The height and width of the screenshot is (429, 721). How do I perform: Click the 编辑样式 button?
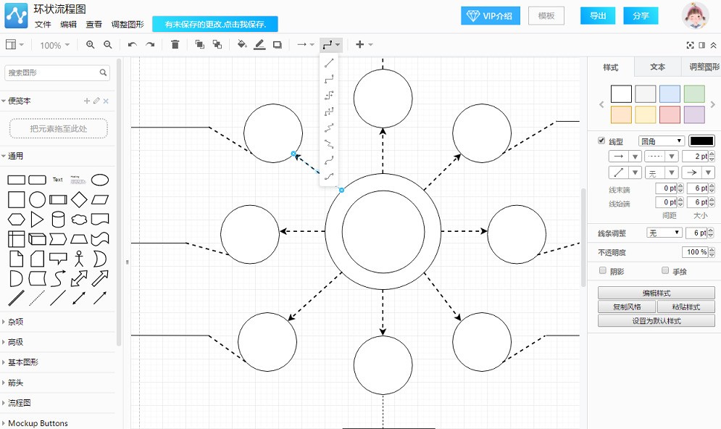pos(657,293)
